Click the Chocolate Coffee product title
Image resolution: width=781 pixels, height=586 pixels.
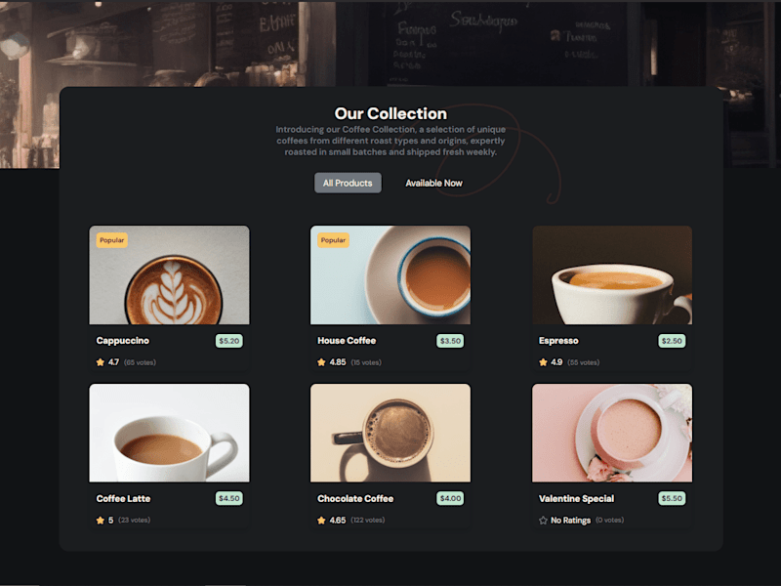point(355,499)
